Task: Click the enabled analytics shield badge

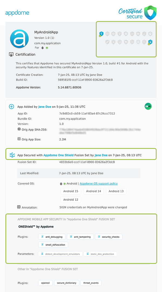Action: tap(150, 42)
